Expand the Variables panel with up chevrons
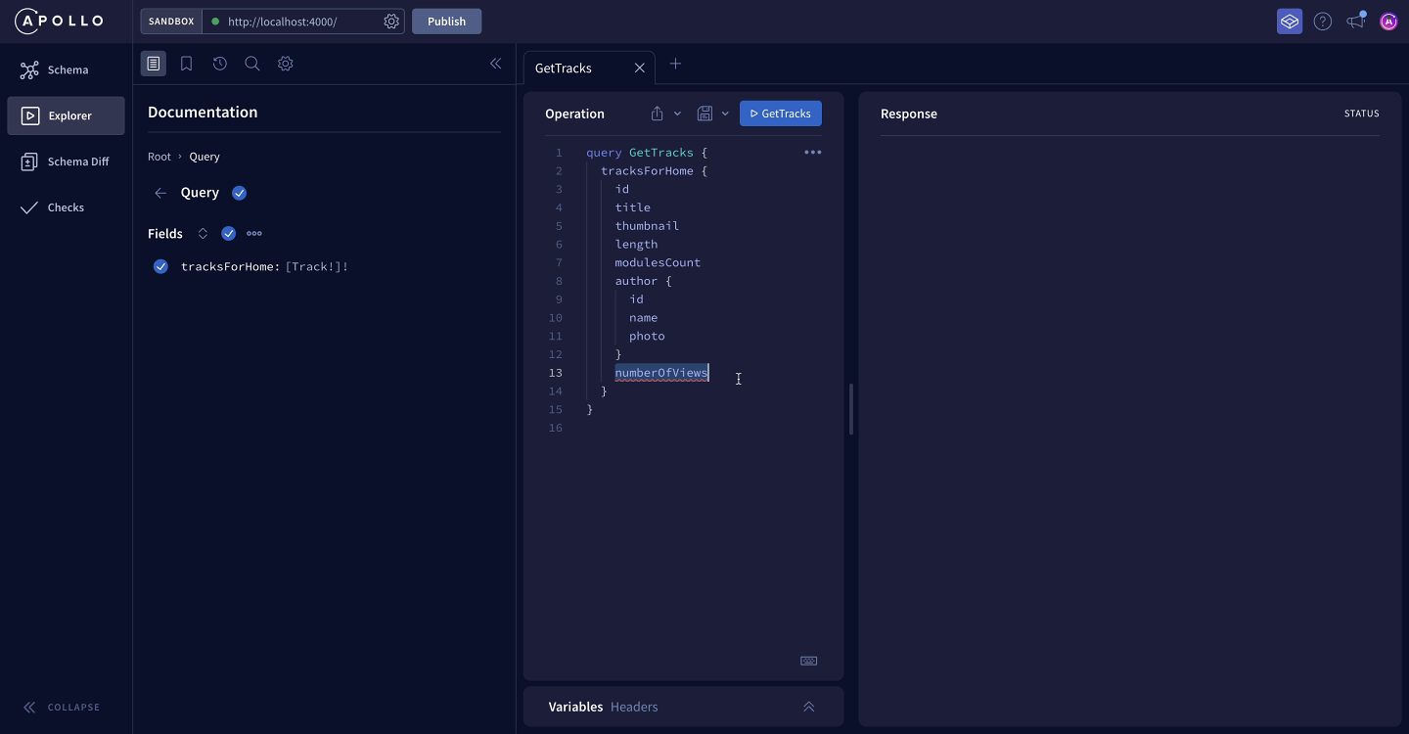Screen dimensions: 1409x734 pyautogui.click(x=809, y=707)
